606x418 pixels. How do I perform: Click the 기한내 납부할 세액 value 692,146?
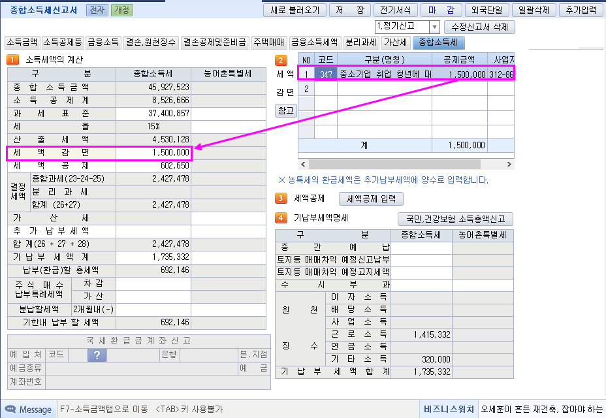[153, 323]
